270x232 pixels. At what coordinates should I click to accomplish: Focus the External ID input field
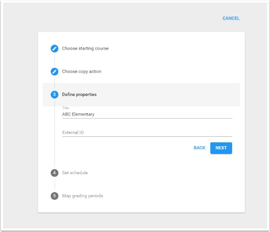(147, 133)
